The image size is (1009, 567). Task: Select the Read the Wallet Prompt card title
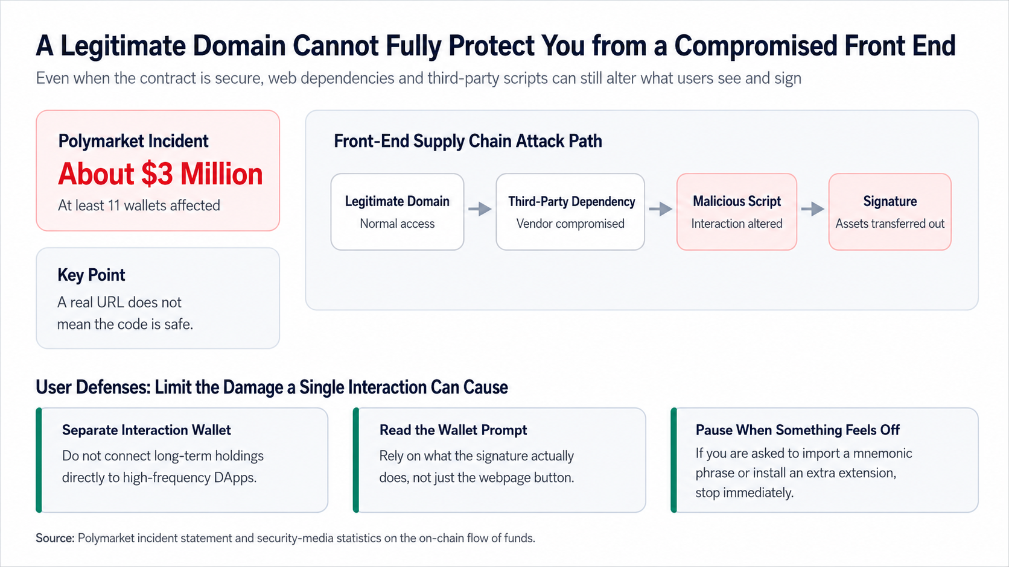[x=453, y=430]
